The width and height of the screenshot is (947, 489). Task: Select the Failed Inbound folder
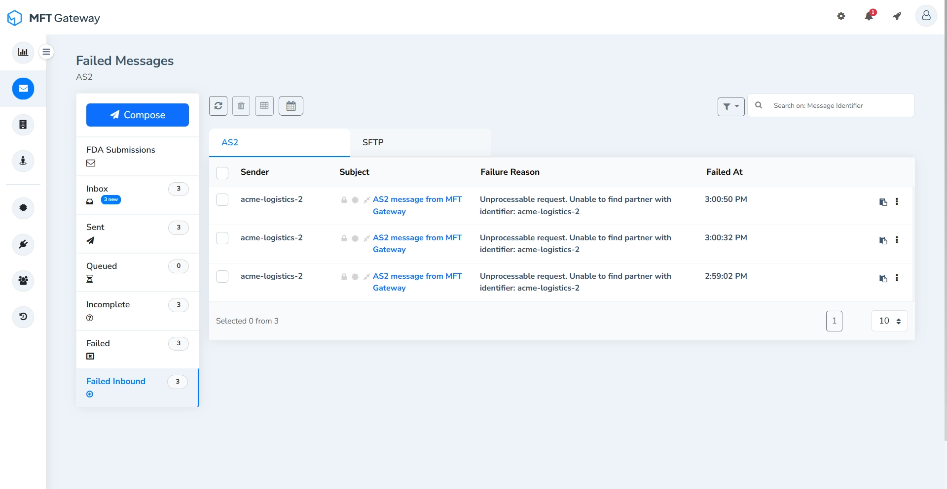pos(138,388)
